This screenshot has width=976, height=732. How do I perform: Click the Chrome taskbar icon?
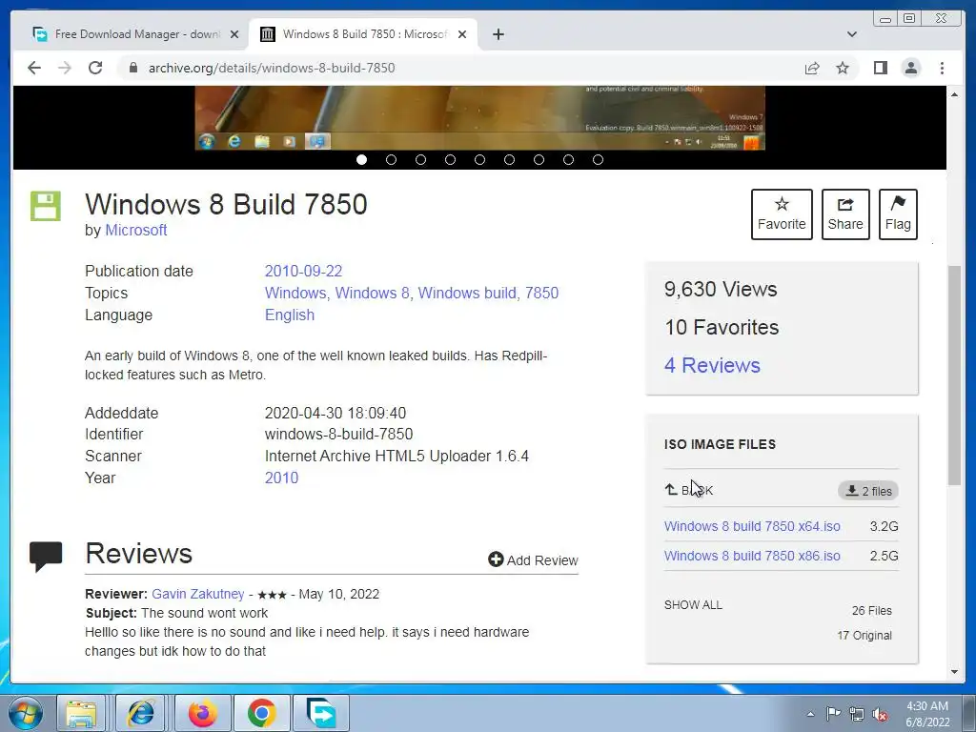point(261,713)
